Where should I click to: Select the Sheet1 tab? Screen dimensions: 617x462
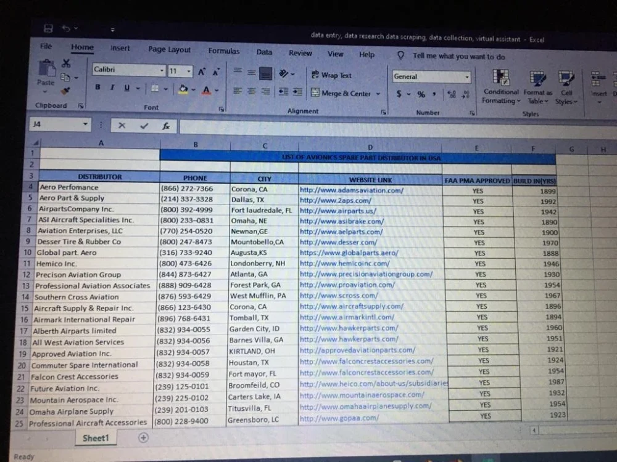pos(96,438)
